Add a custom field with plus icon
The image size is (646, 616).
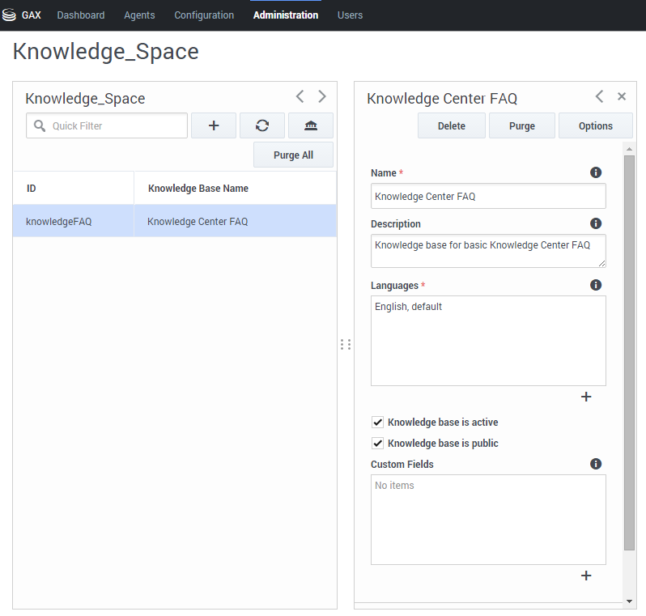(x=586, y=576)
